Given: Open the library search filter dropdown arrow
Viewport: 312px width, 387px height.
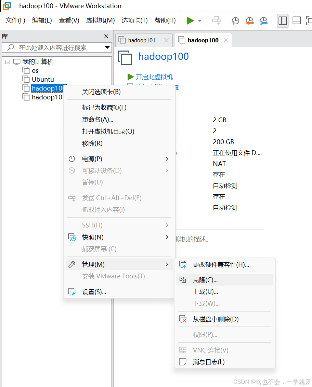Looking at the screenshot, I should 107,47.
